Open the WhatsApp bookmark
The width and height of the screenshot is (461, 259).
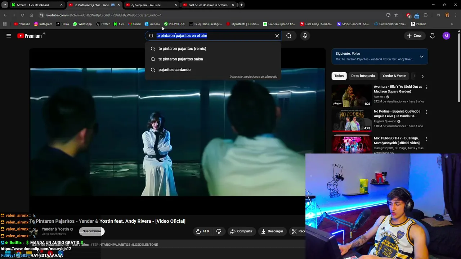click(82, 24)
